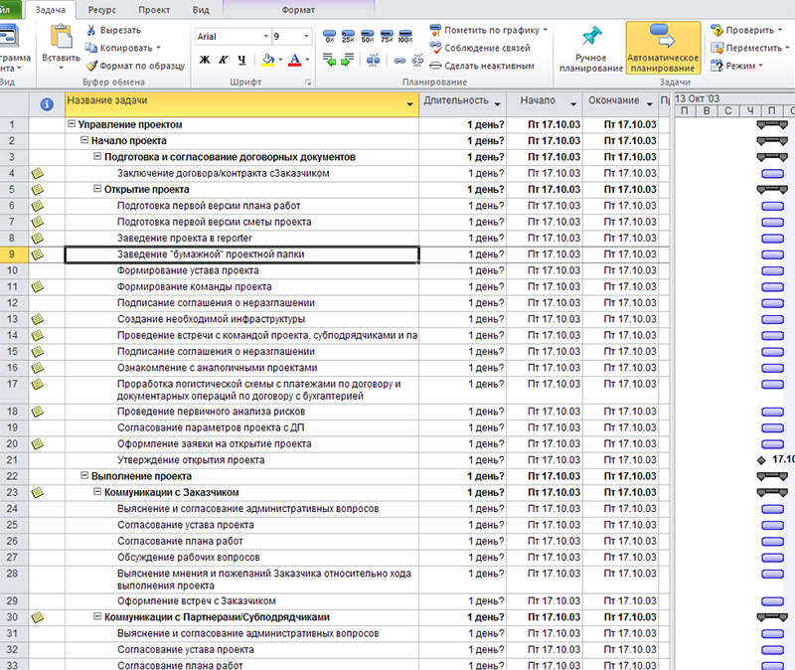Toggle bold (Ж) formatting

pos(206,61)
